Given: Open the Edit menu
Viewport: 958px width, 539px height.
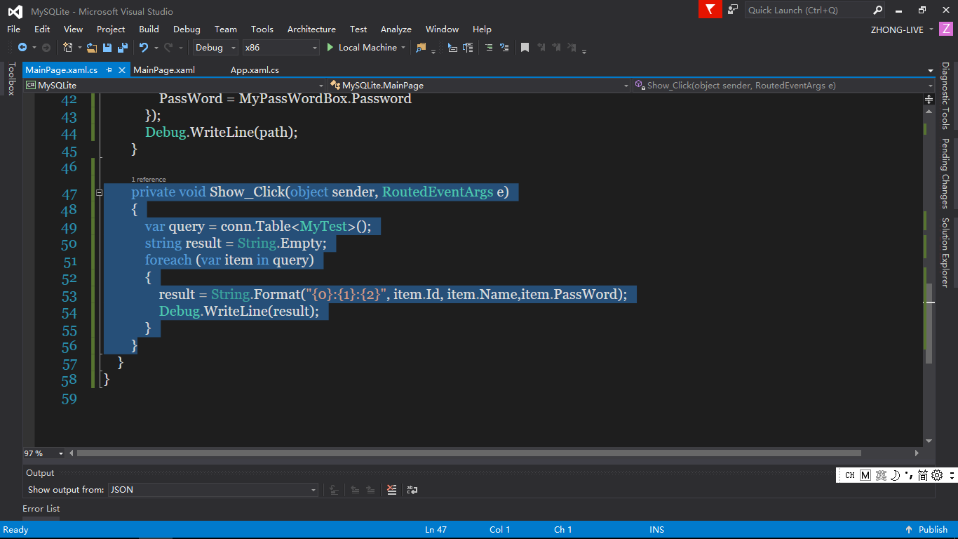Looking at the screenshot, I should coord(42,29).
